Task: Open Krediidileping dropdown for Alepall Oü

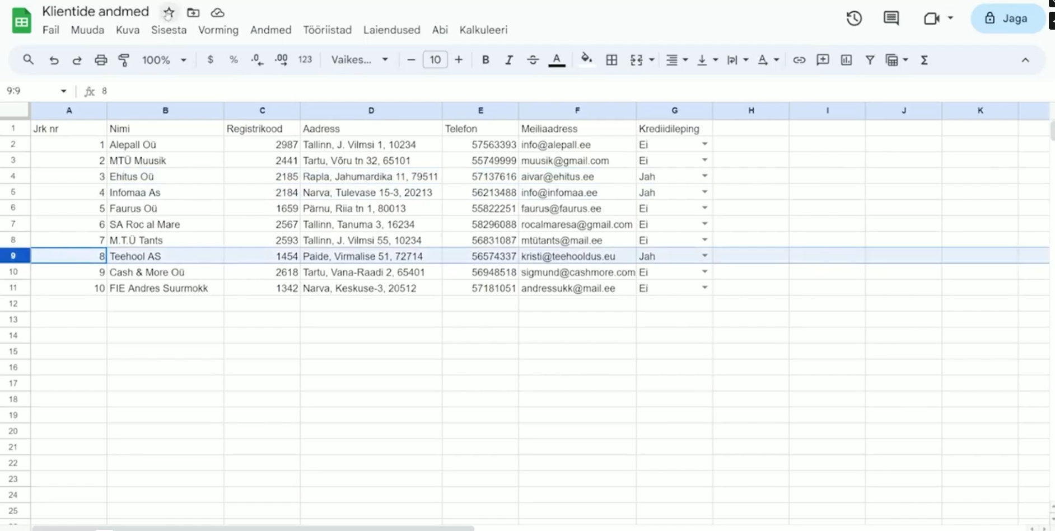Action: [x=704, y=144]
